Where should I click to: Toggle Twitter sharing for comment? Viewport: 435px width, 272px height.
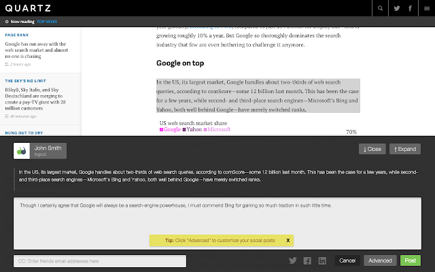[x=293, y=260]
